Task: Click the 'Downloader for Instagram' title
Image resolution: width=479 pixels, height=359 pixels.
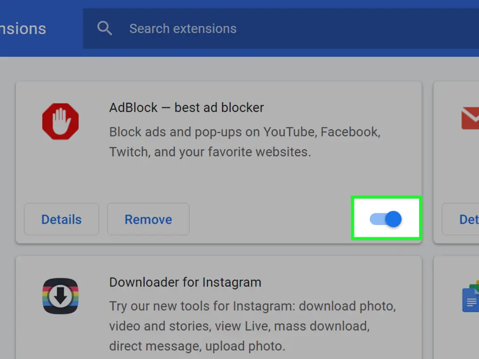Action: (x=185, y=282)
